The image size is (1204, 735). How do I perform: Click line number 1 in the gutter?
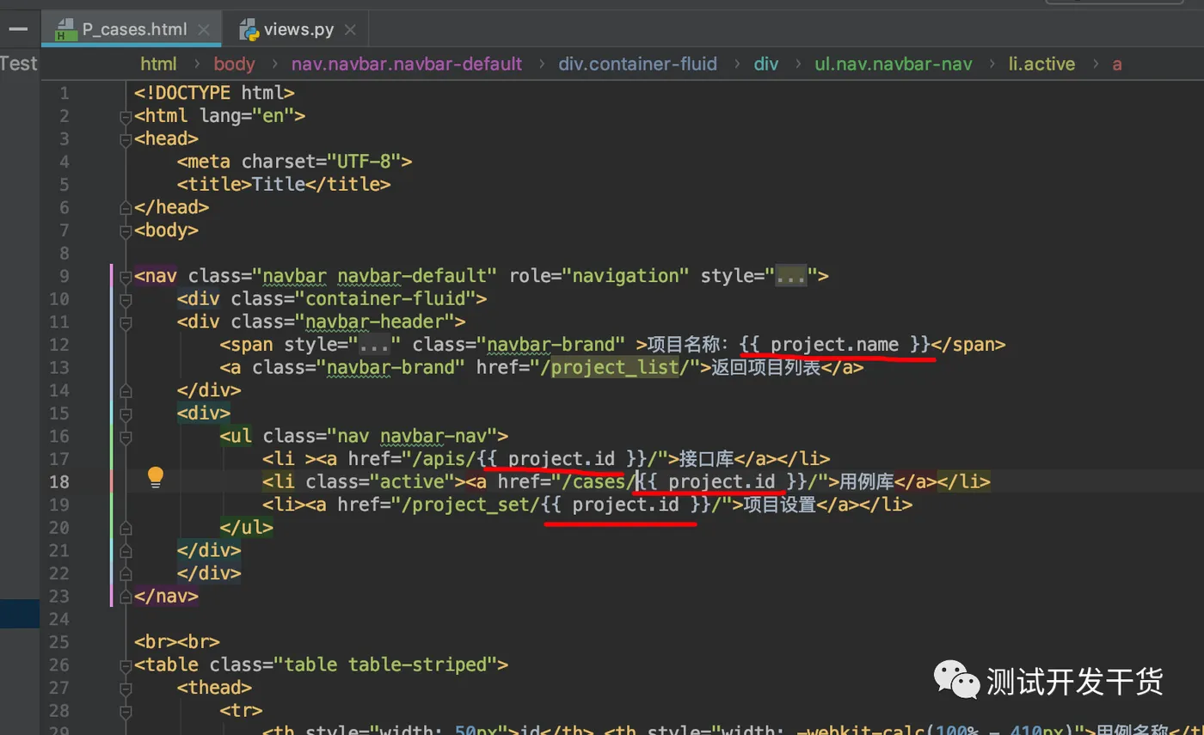[64, 93]
